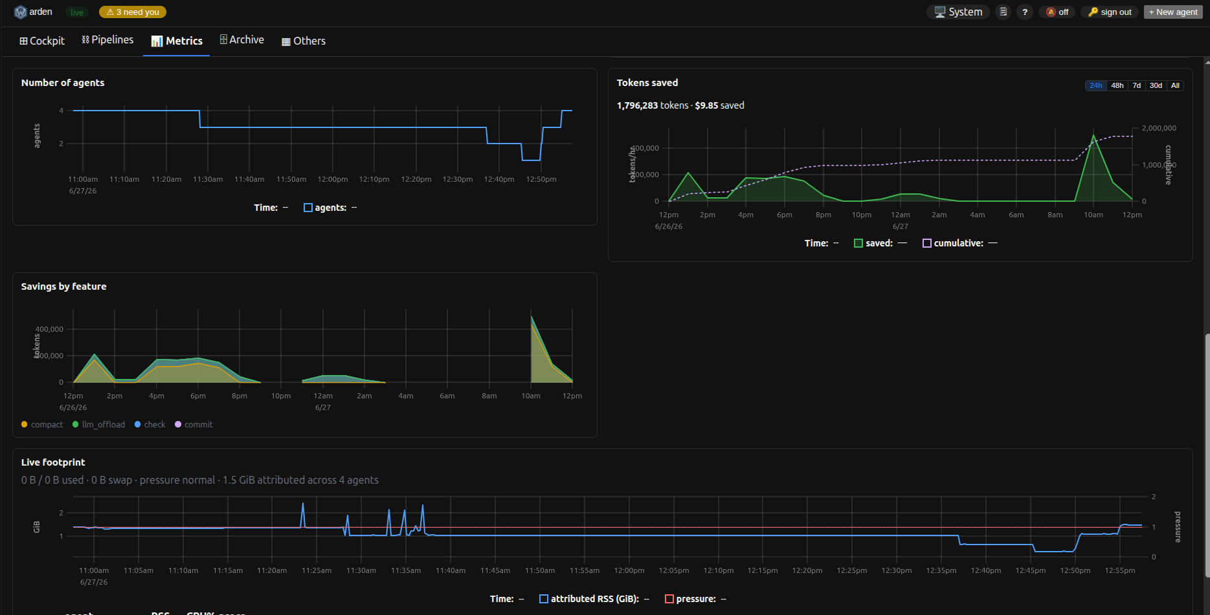Select the 30d time range
Viewport: 1210px width, 615px height.
(x=1156, y=85)
